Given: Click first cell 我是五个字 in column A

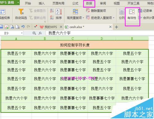Looking at the screenshot, I should tap(16, 53).
